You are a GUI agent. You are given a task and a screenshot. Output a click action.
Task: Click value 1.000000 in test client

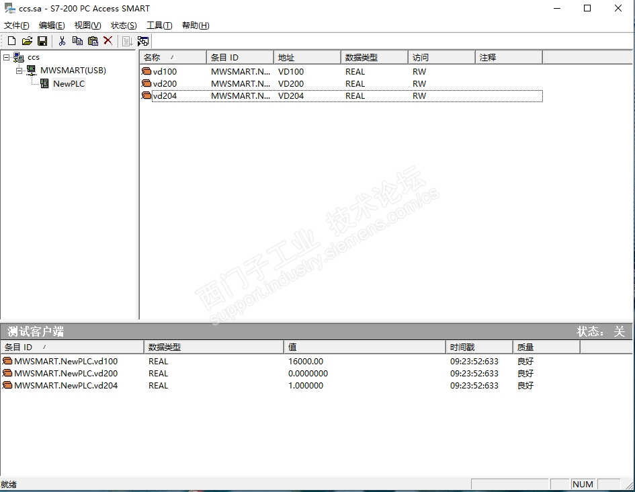coord(306,386)
